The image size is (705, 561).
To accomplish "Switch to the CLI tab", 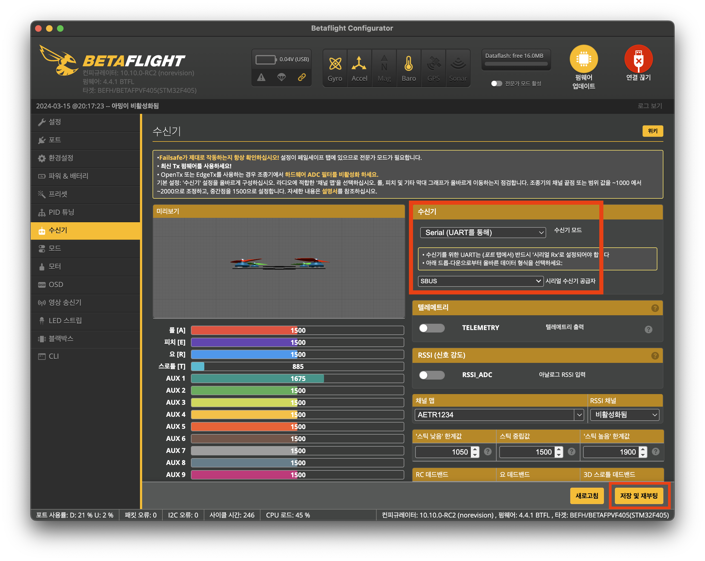I will 53,356.
